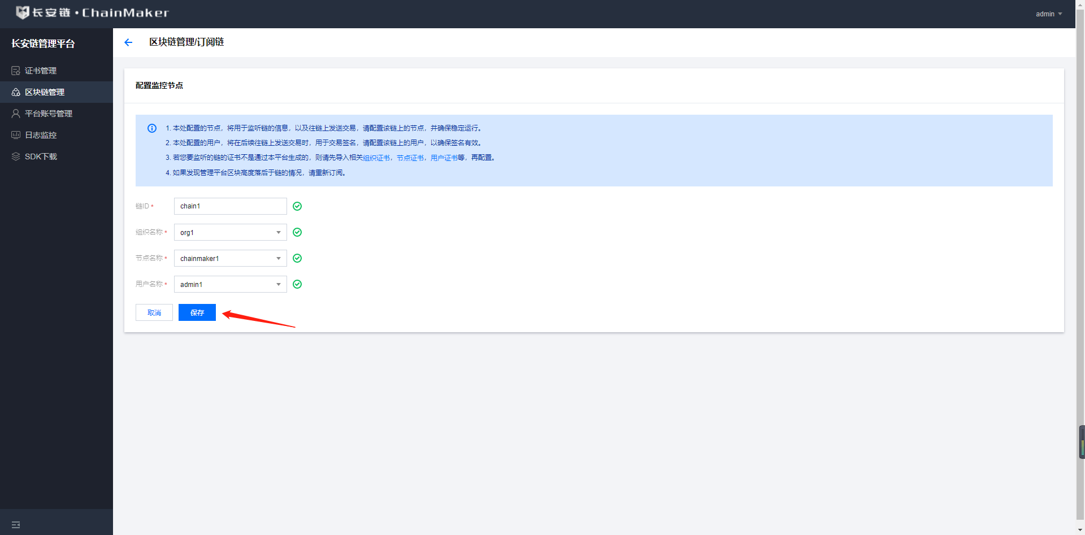The height and width of the screenshot is (535, 1085).
Task: Open the 用户名称 admin1 dropdown
Action: point(231,284)
